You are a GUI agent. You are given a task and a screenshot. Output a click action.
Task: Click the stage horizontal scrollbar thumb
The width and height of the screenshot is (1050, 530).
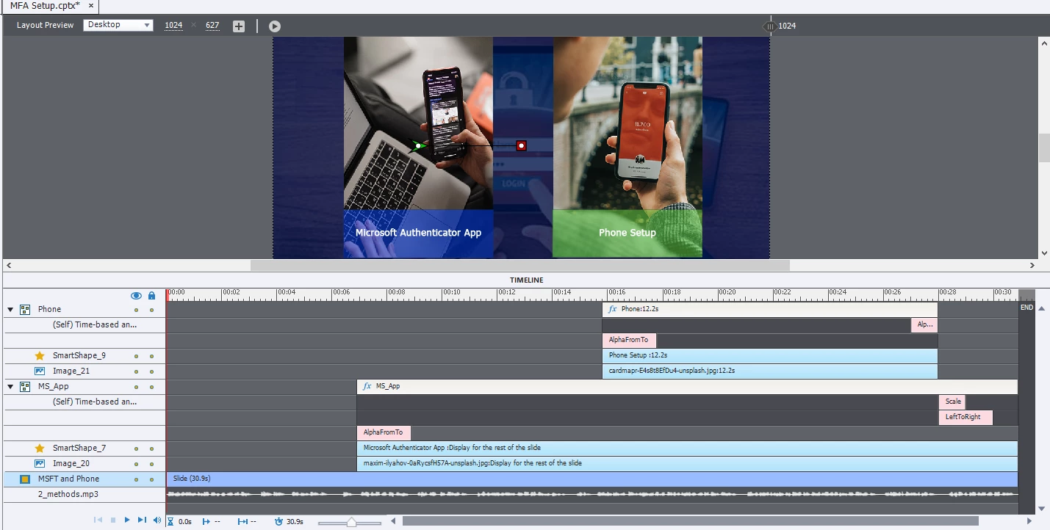(x=519, y=265)
